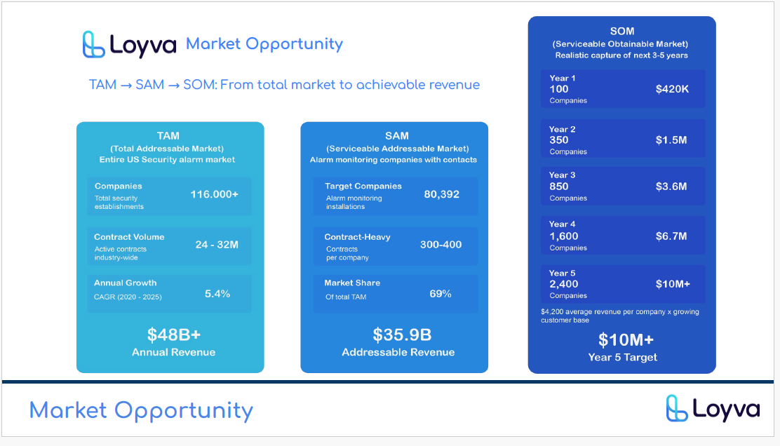Screen dimensions: 780x446
Task: Select 'Alarm monitoring installations' text
Action: pos(354,203)
